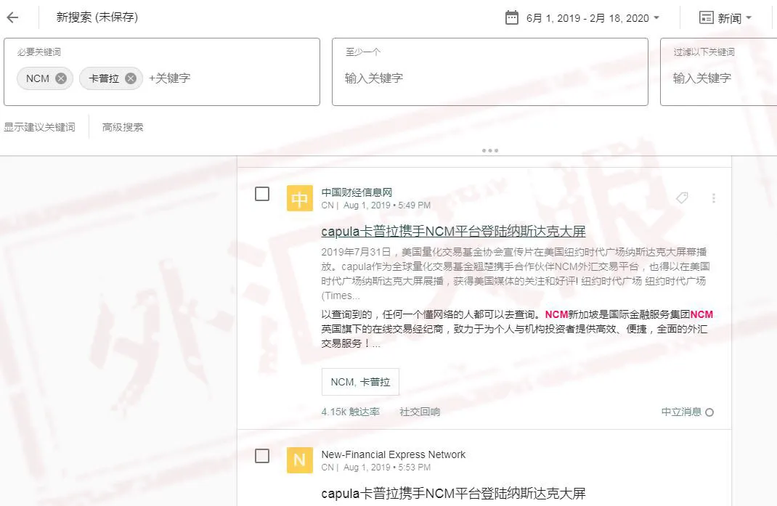
Task: Open first capula卡普拉携手NCM article headline
Action: [x=453, y=232]
